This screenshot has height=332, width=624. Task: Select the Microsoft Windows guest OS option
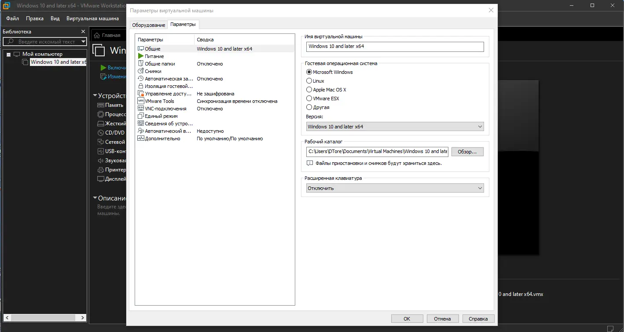[x=309, y=72]
